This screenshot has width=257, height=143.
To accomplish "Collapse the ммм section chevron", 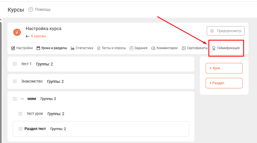I will pos(22,99).
